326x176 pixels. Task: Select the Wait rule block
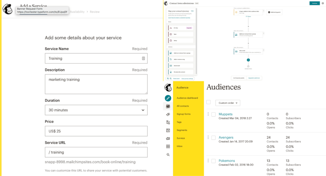pyautogui.click(x=181, y=34)
